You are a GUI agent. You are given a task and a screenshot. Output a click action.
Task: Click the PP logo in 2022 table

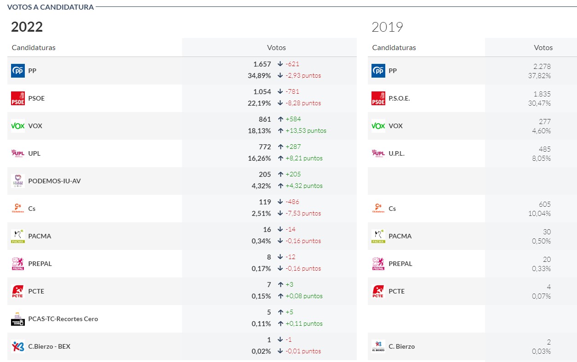pyautogui.click(x=18, y=71)
